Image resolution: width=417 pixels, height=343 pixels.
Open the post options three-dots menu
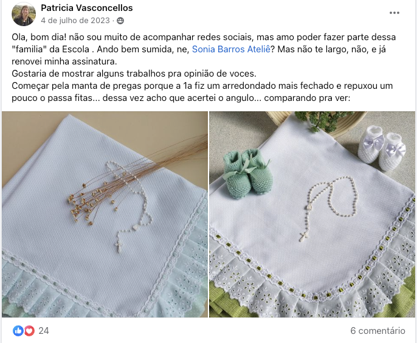[x=394, y=13]
